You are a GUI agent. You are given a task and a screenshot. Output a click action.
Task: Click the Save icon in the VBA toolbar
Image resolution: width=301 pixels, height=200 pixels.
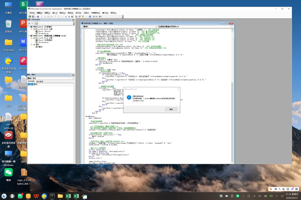coord(38,16)
